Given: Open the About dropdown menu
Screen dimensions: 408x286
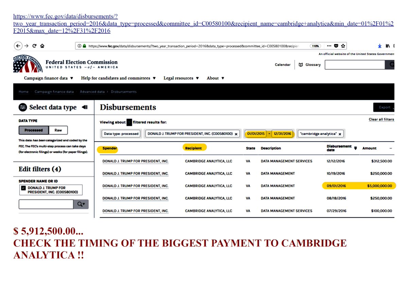Looking at the screenshot, I should (x=216, y=78).
